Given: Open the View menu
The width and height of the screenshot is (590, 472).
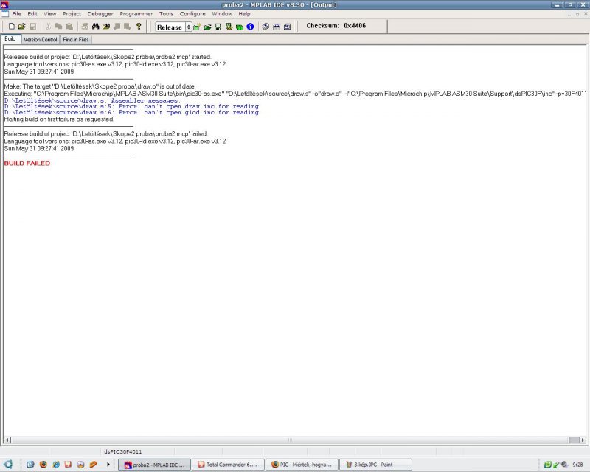Looking at the screenshot, I should tap(49, 14).
